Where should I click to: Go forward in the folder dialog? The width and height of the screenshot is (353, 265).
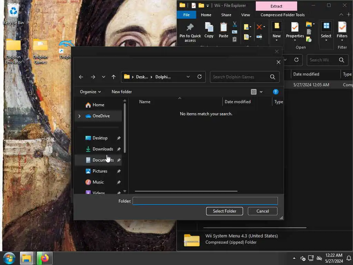tap(93, 77)
